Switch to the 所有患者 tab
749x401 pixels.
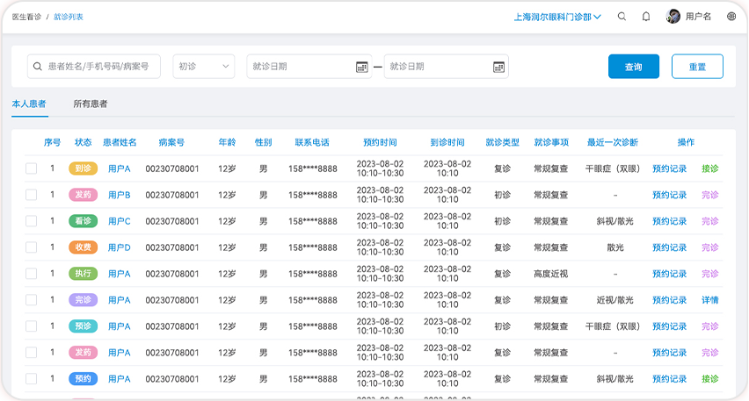pos(91,104)
